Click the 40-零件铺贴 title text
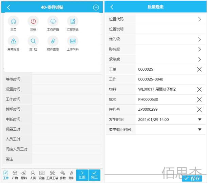The height and width of the screenshot is (183, 208). [52, 7]
